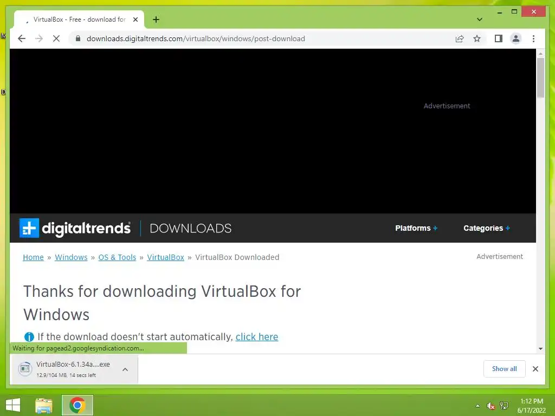Viewport: 555px width, 416px height.
Task: Click 'click here' download link
Action: 257,337
